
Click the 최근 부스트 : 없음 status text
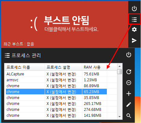coord(19,44)
